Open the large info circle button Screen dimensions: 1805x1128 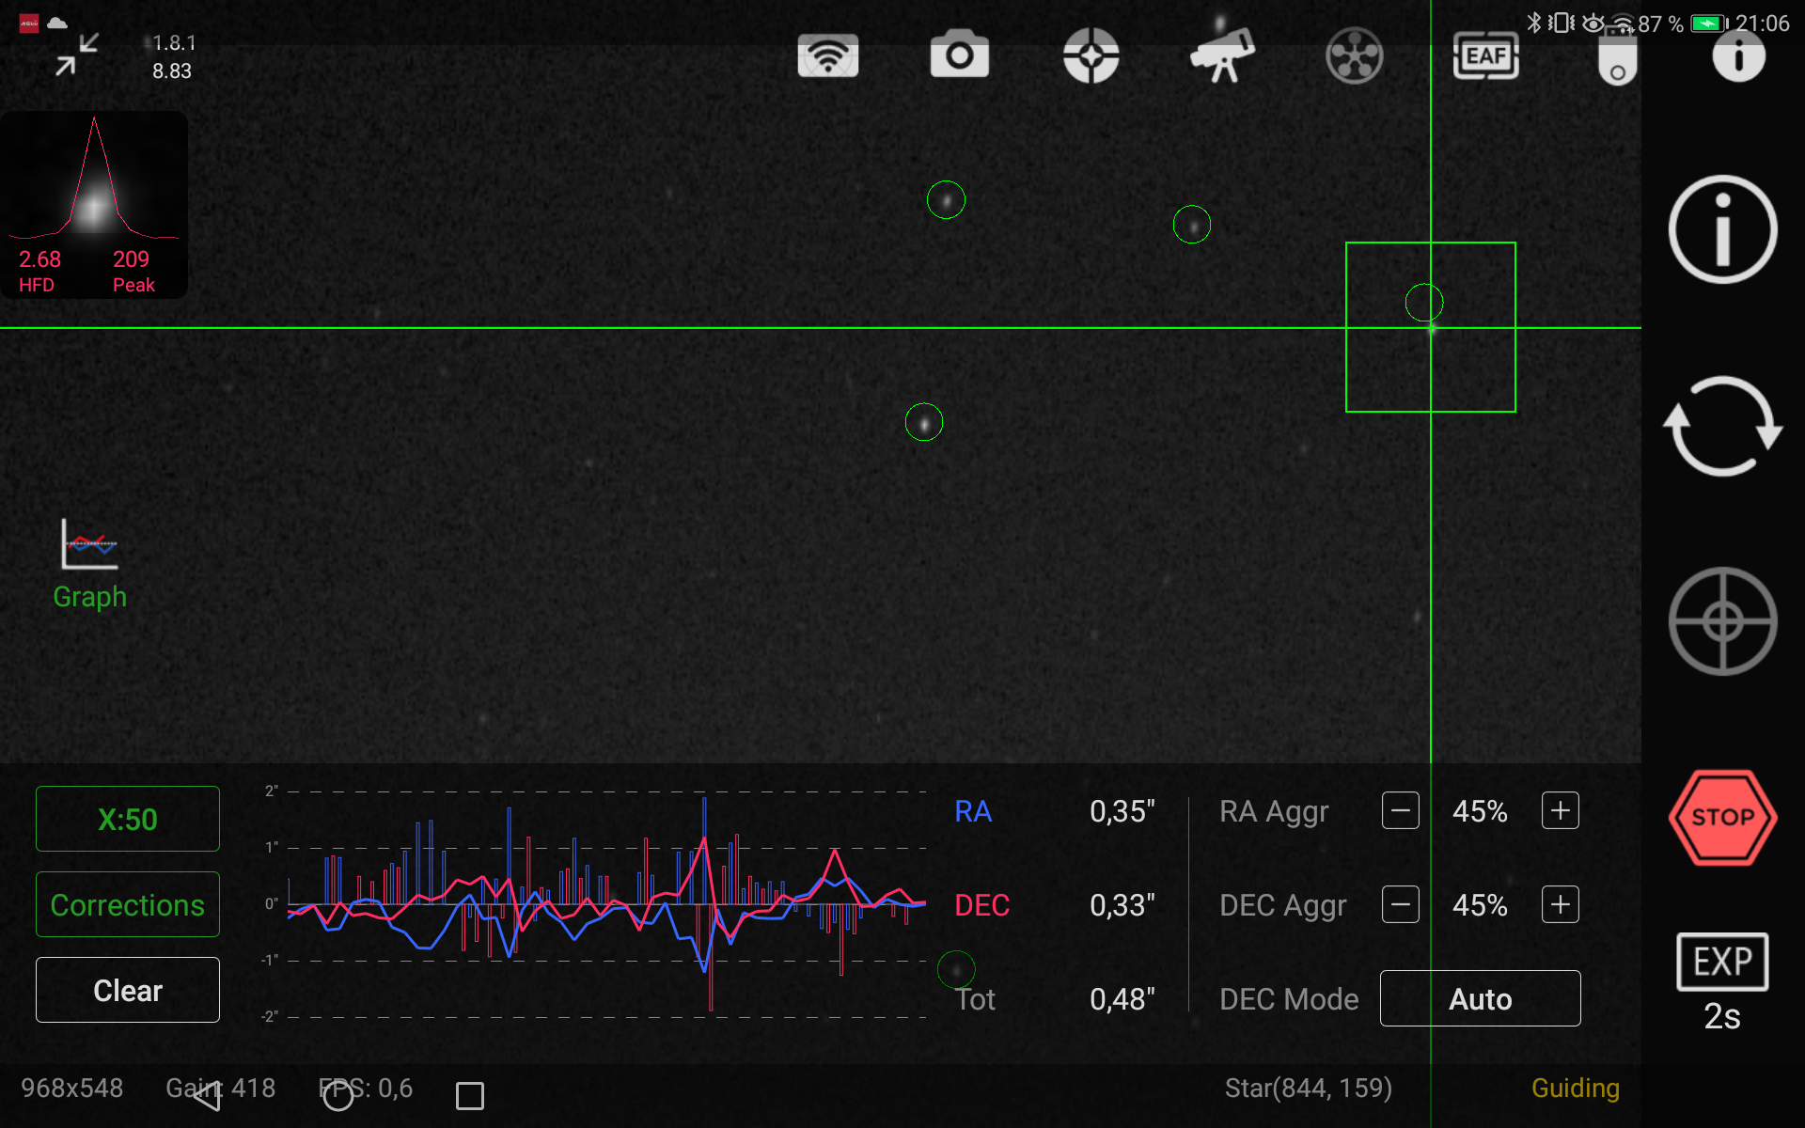click(x=1722, y=229)
